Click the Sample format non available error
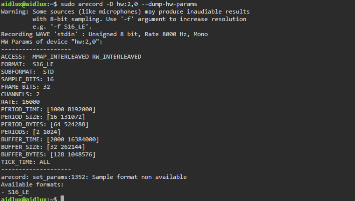Image resolution: width=355 pixels, height=201 pixels. coord(139,177)
